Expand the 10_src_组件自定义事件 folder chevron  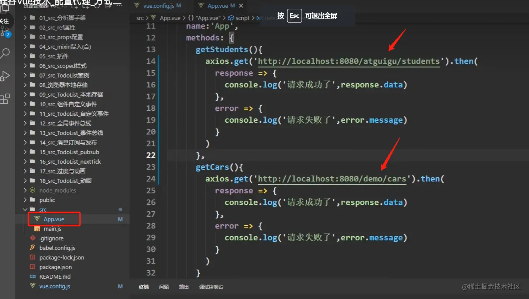point(25,104)
